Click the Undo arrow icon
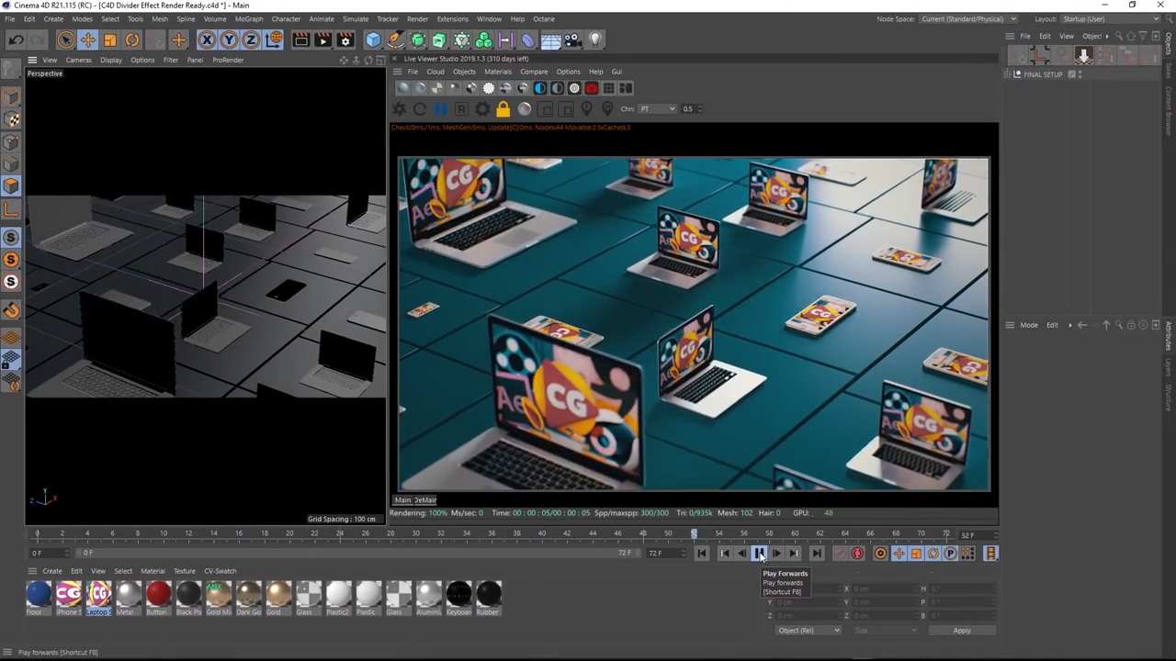The width and height of the screenshot is (1176, 661). pyautogui.click(x=16, y=39)
